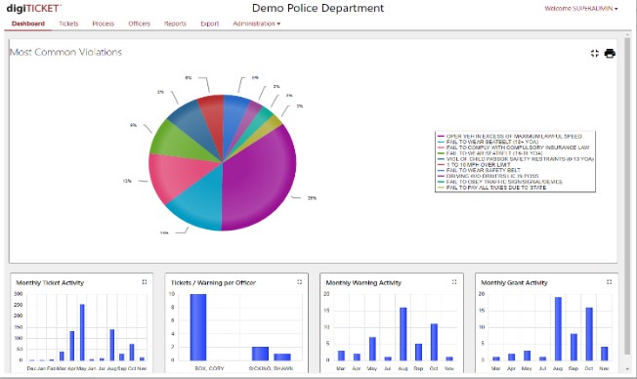Click the Apr bar in Monthly Ticket Activity

pyautogui.click(x=72, y=346)
